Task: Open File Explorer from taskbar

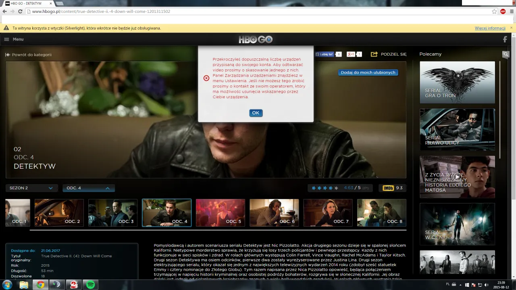Action: [24, 285]
